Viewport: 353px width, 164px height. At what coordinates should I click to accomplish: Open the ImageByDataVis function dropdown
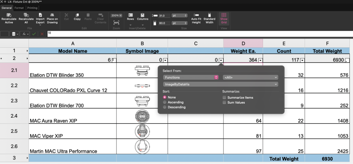(x=221, y=85)
